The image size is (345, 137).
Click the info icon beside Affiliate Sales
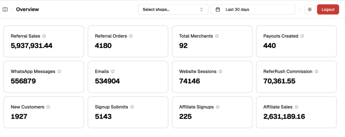point(296,107)
